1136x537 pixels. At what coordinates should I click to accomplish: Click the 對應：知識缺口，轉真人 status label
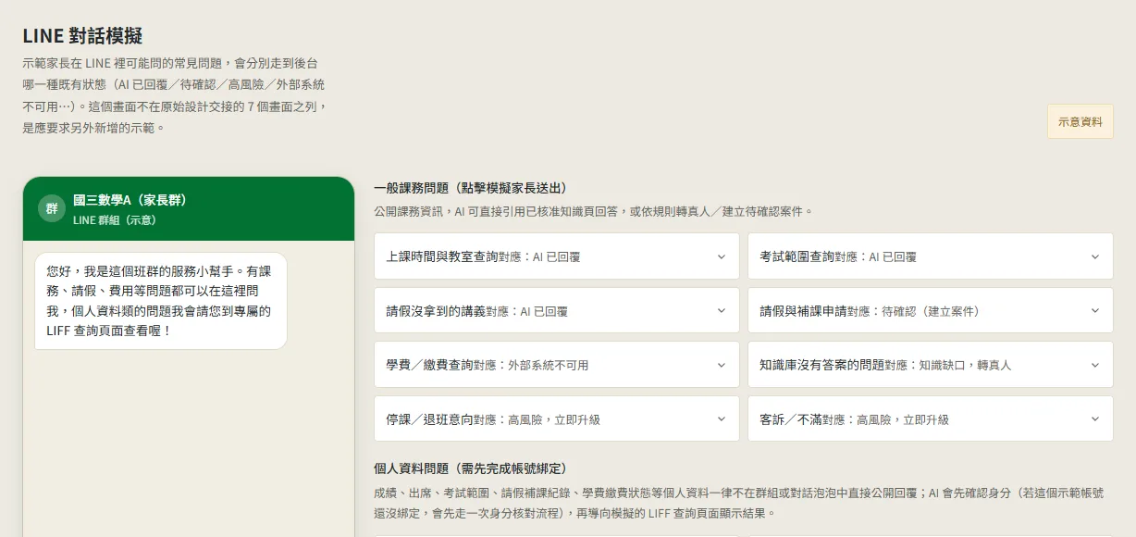pos(948,366)
